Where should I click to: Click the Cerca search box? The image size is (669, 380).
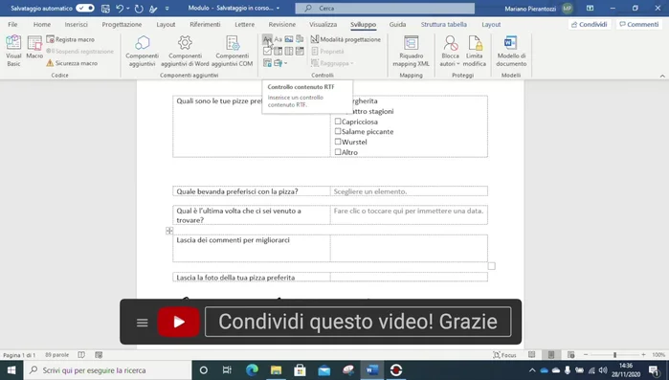click(385, 8)
